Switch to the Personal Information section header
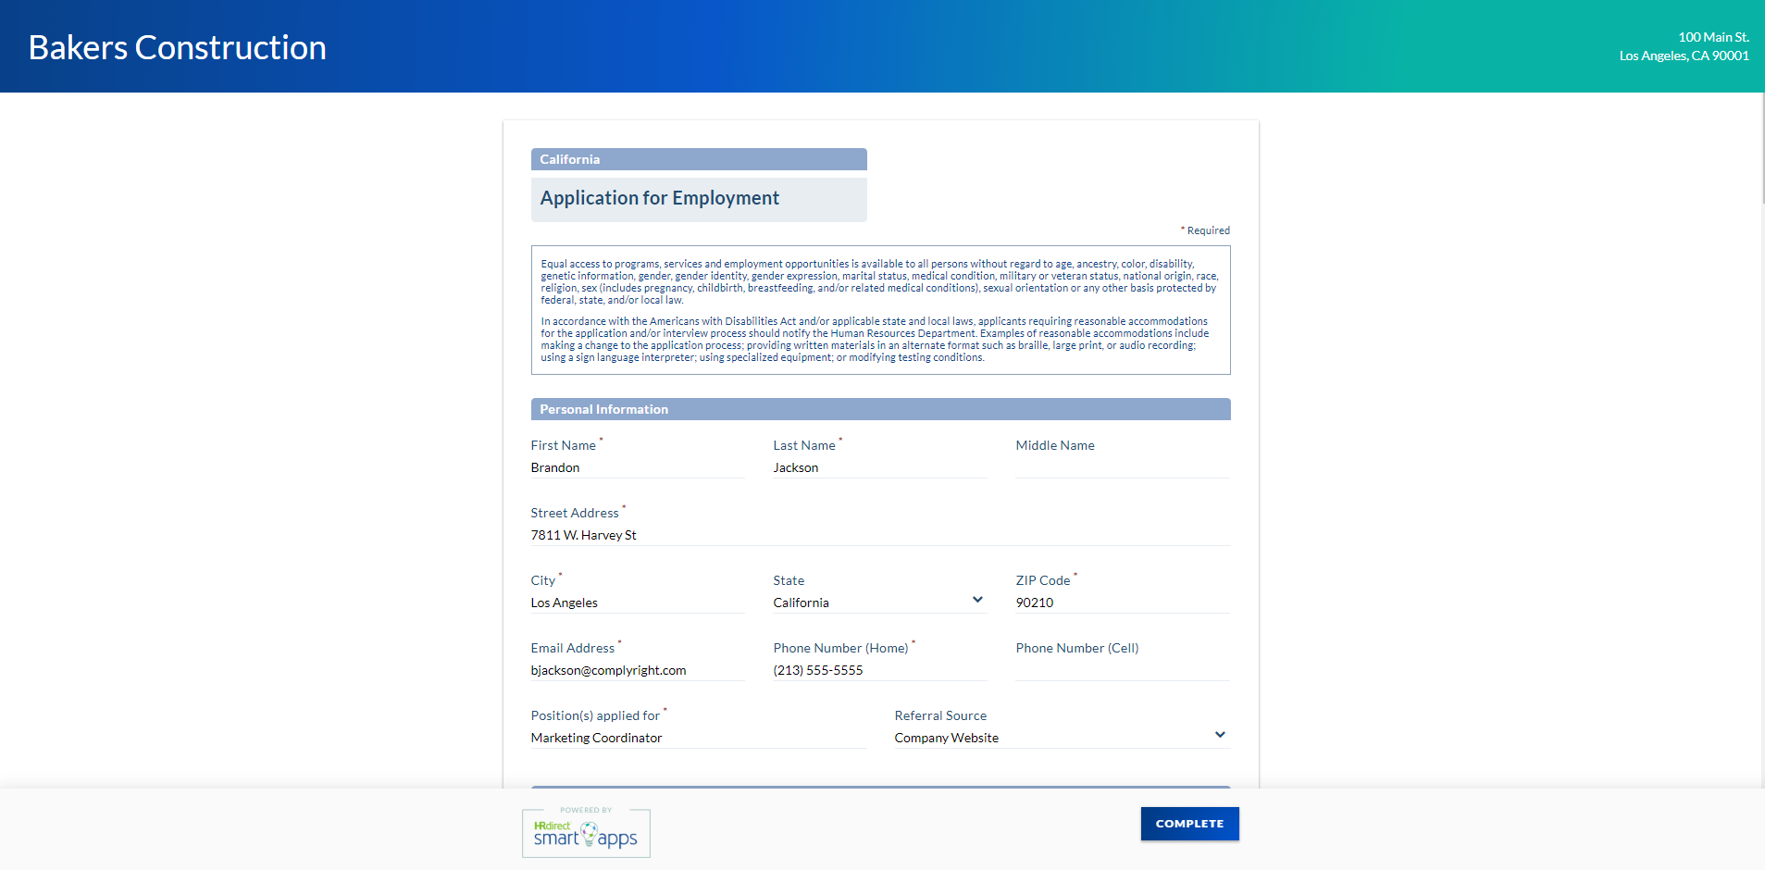Screen dimensions: 1765x870 click(x=879, y=408)
